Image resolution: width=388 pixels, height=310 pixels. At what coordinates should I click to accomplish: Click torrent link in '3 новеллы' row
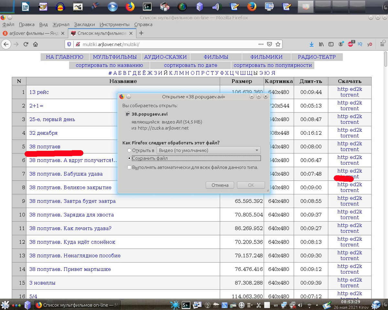[350, 286]
